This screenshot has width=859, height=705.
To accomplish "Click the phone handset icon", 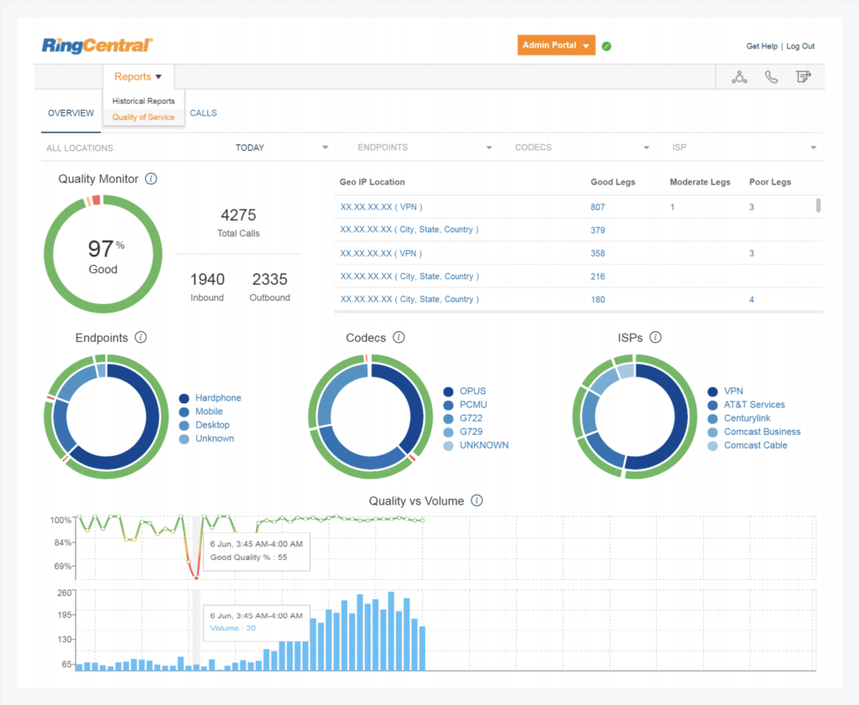I will click(x=771, y=77).
